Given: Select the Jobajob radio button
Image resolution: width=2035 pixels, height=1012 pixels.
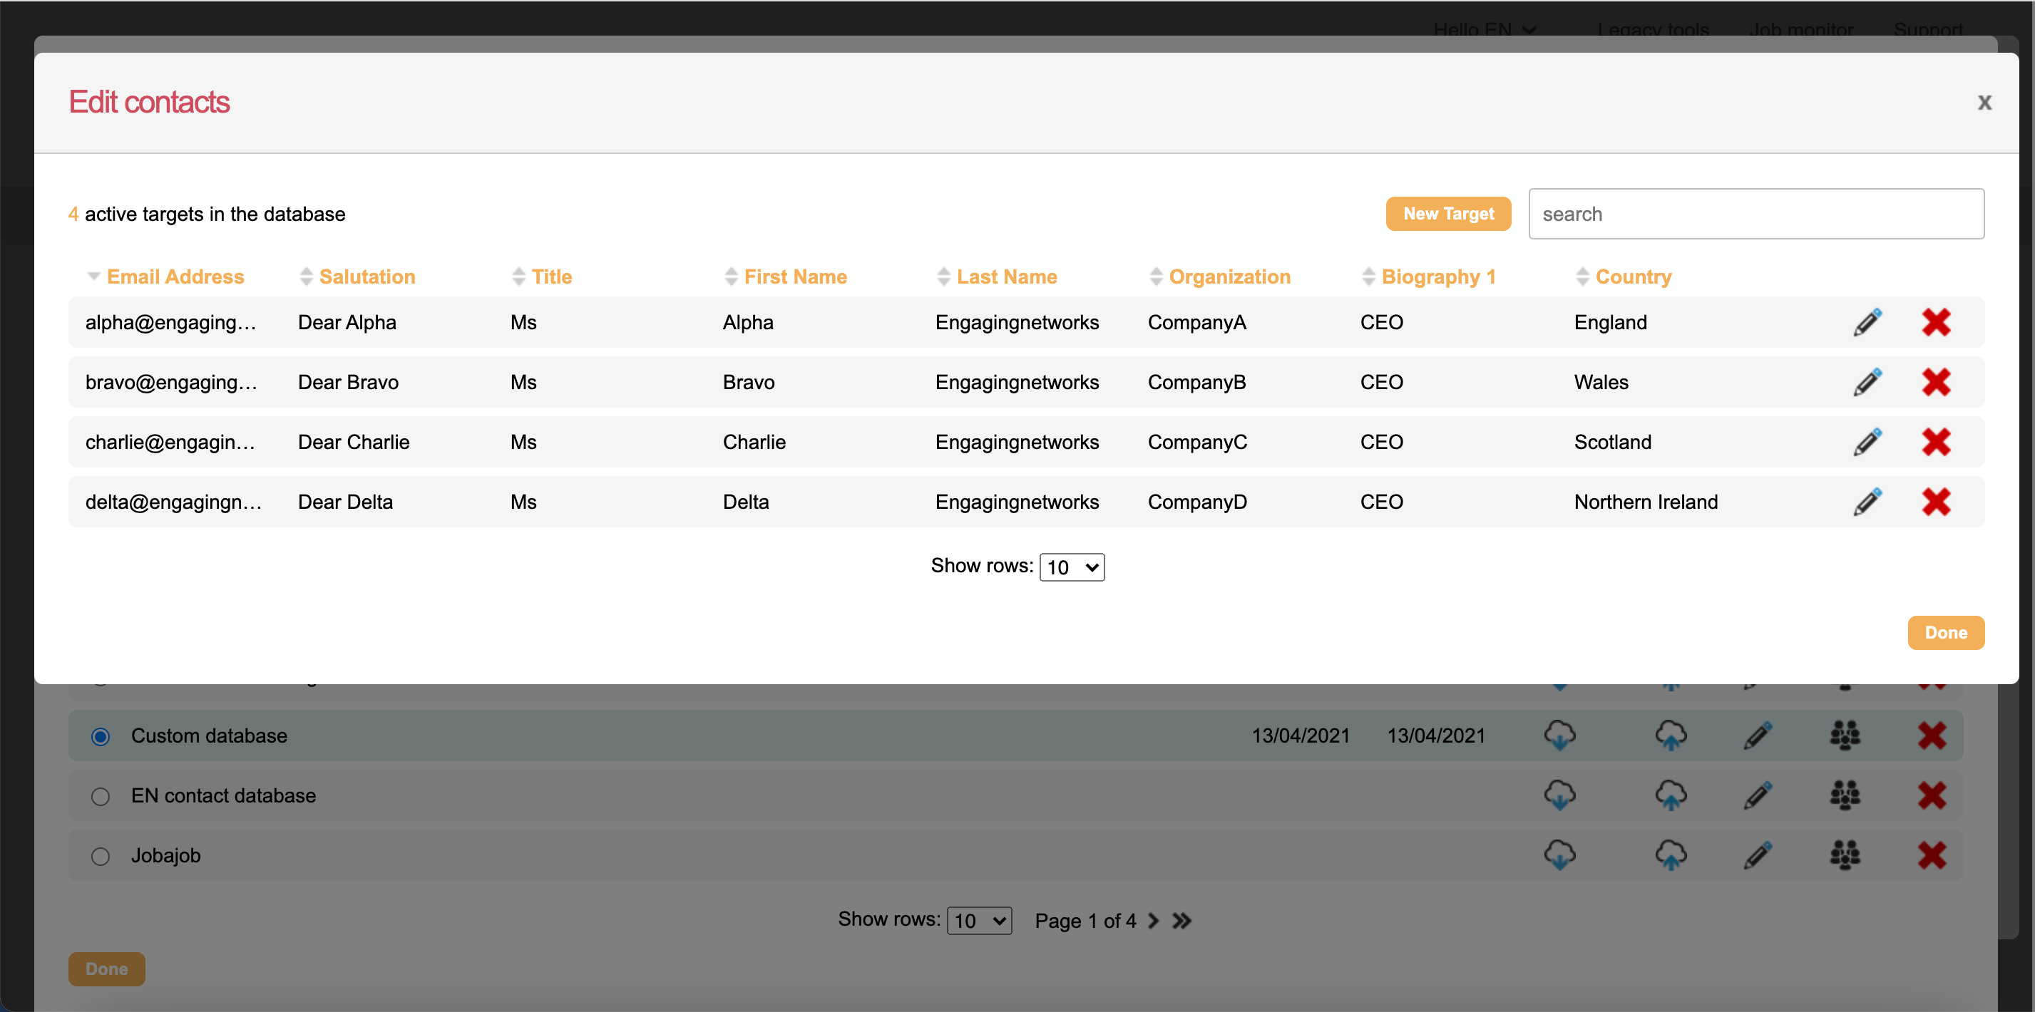Looking at the screenshot, I should [x=101, y=856].
